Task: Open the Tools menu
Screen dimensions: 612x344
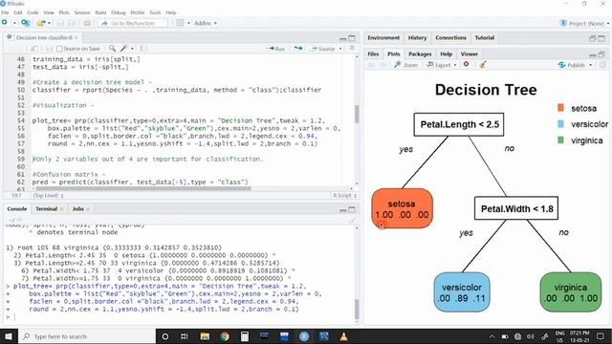Action: (x=155, y=12)
